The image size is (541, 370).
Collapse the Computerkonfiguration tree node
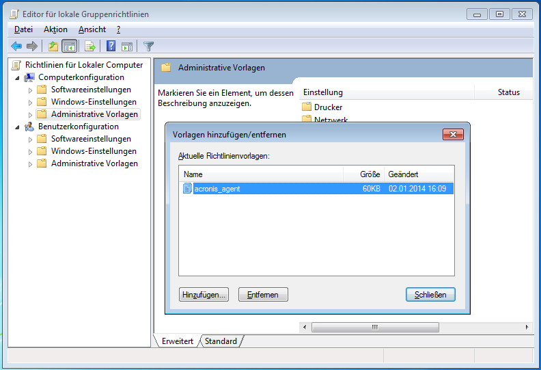click(18, 77)
